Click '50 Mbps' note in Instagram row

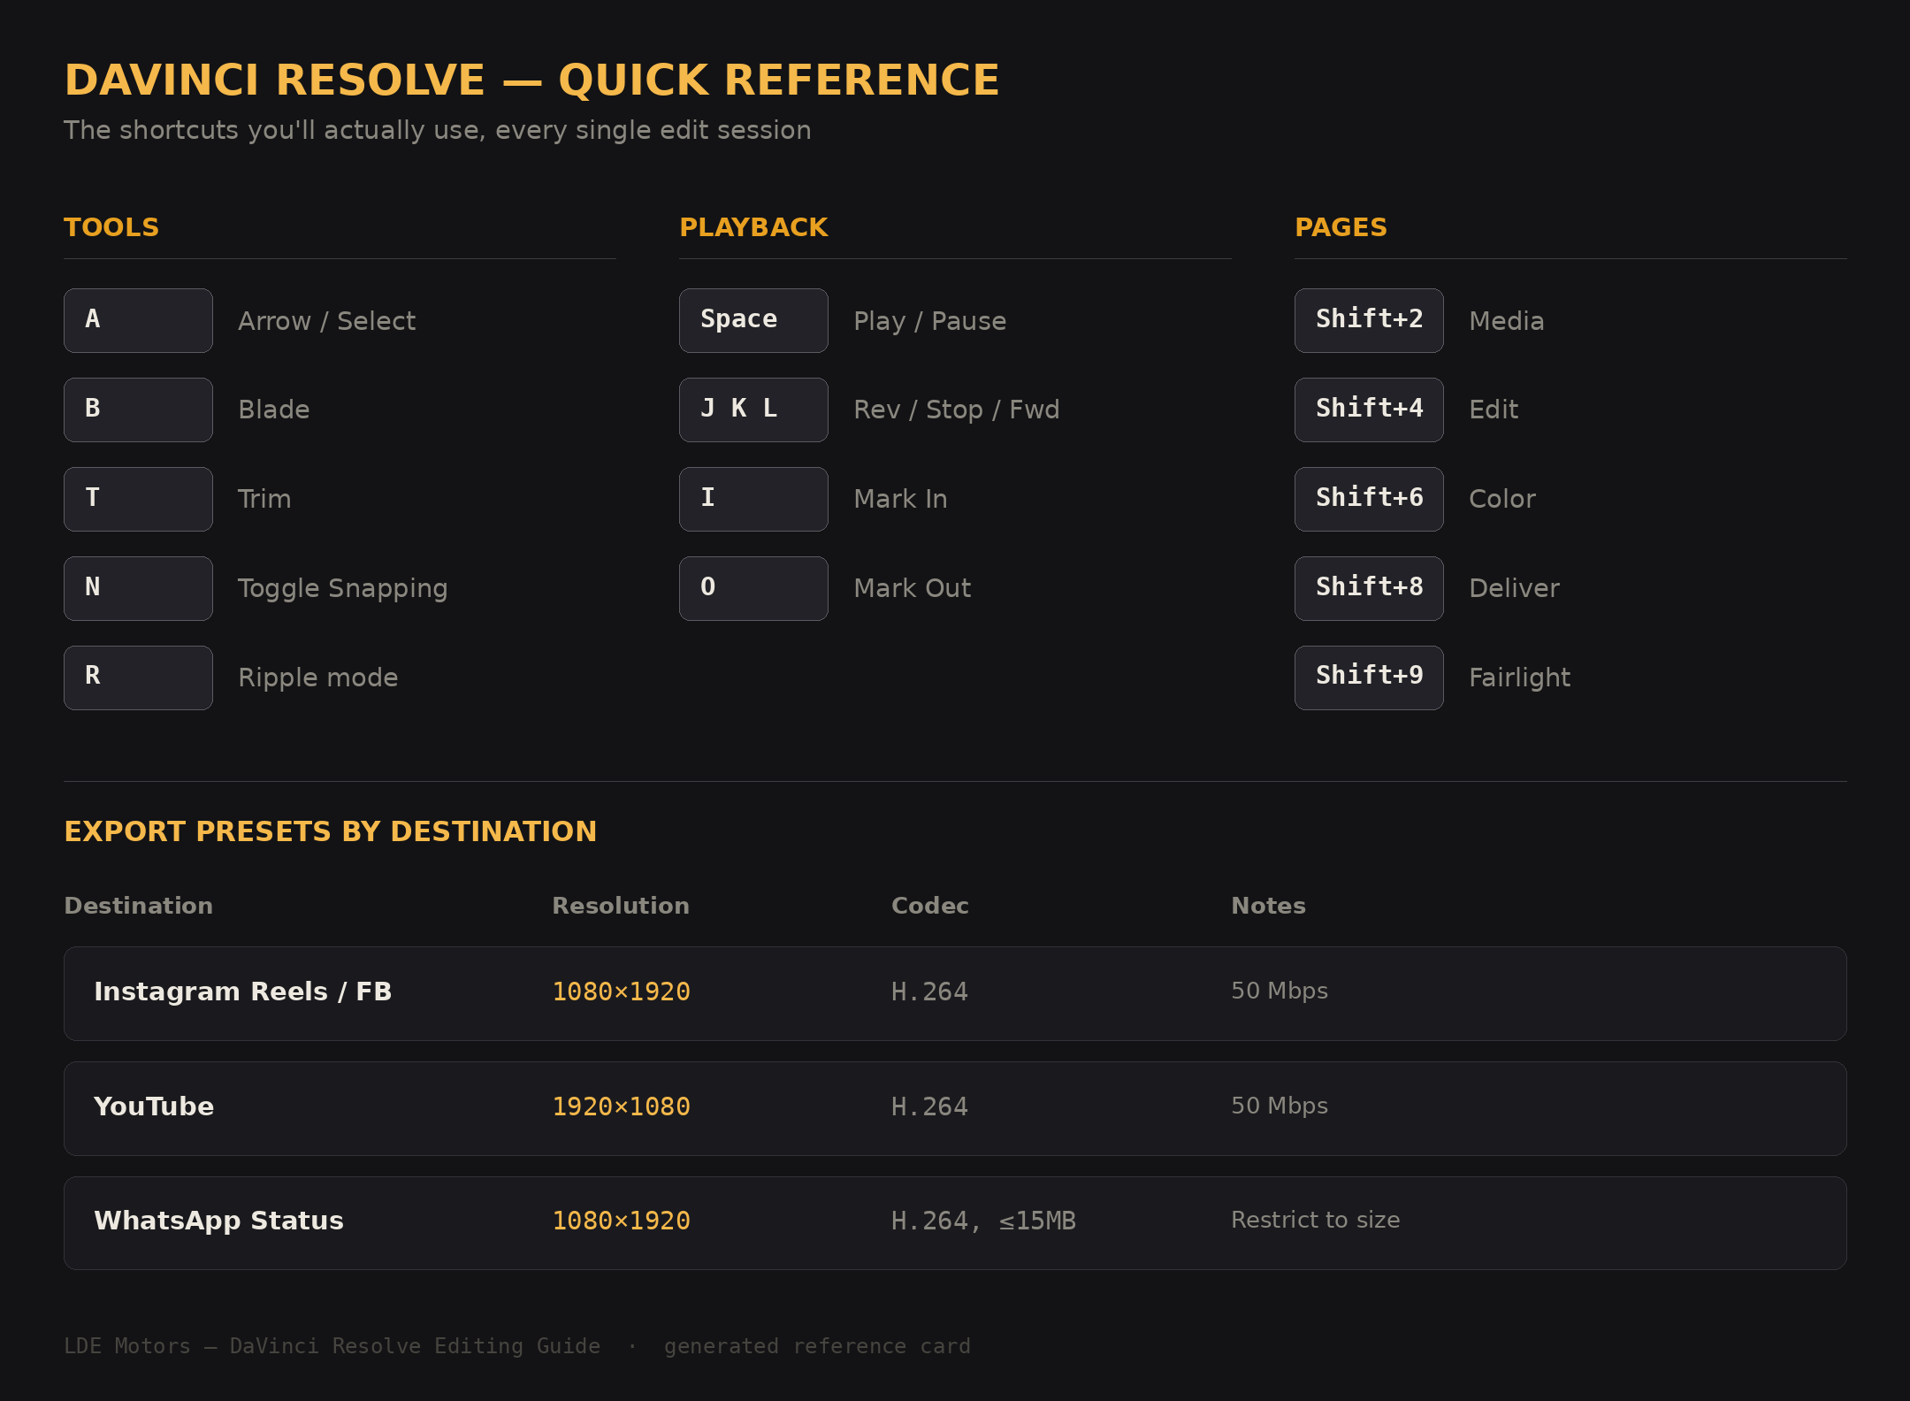[1280, 991]
